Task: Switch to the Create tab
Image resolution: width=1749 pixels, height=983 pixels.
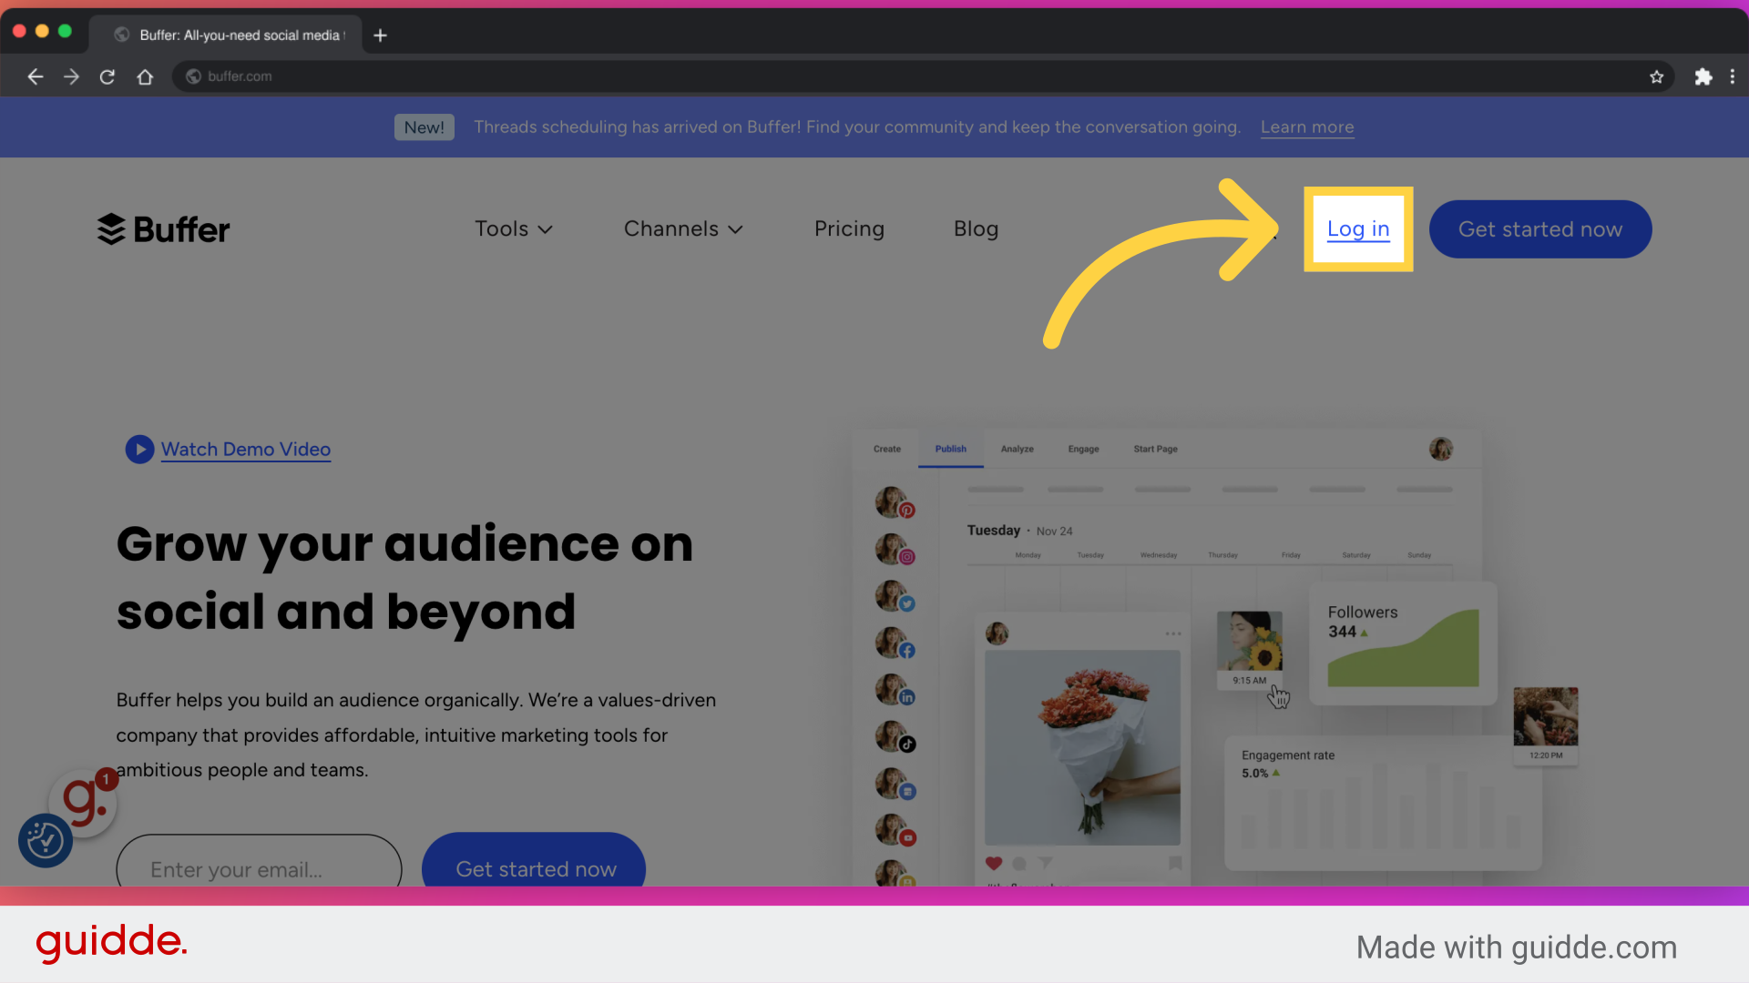Action: pyautogui.click(x=886, y=449)
